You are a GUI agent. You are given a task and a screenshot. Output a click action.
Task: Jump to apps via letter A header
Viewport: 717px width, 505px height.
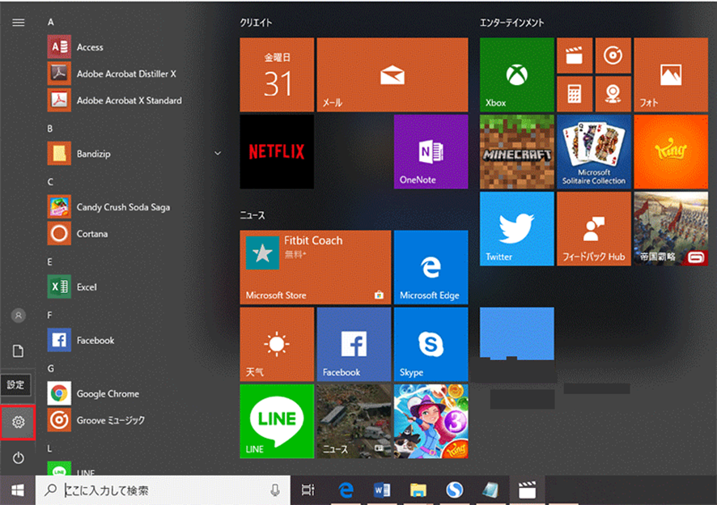(x=50, y=22)
